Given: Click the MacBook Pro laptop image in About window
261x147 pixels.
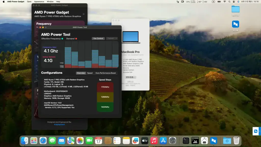Looking at the screenshot, I should pyautogui.click(x=131, y=37).
